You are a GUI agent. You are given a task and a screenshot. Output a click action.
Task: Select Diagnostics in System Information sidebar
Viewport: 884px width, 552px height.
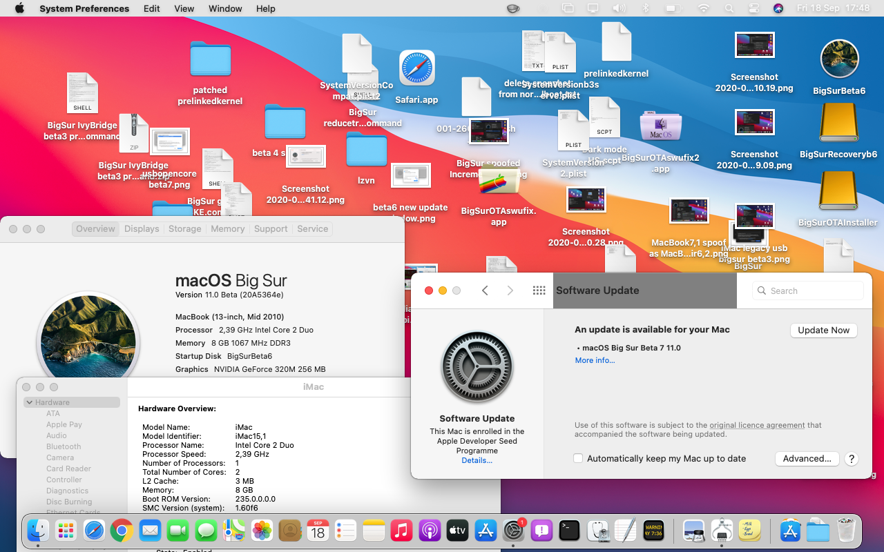(67, 491)
